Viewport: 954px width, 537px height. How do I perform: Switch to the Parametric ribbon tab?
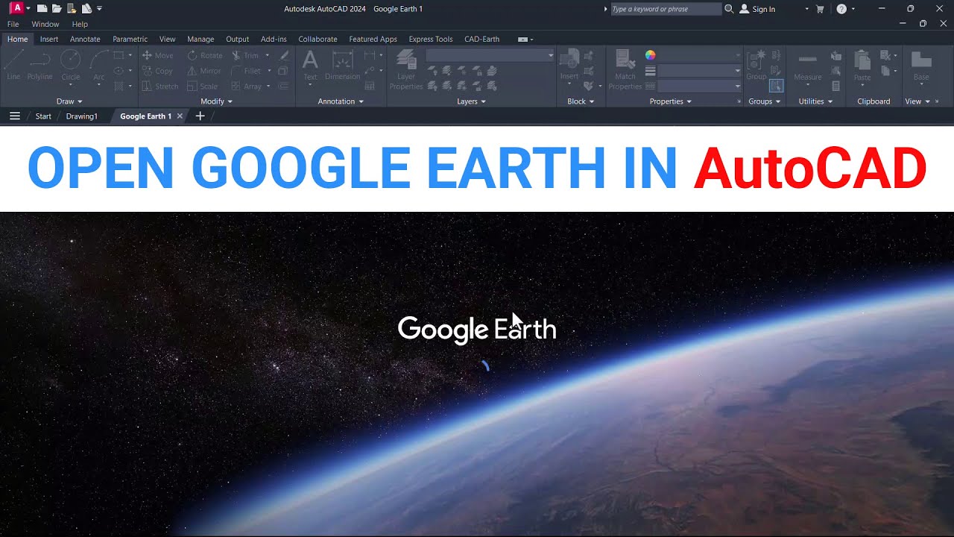tap(130, 39)
